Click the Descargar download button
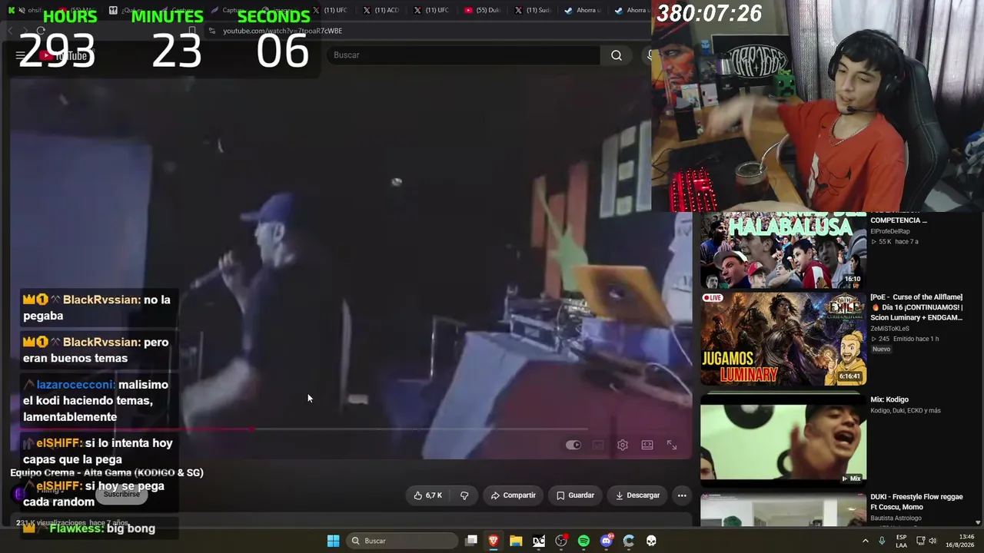984x553 pixels. [637, 495]
